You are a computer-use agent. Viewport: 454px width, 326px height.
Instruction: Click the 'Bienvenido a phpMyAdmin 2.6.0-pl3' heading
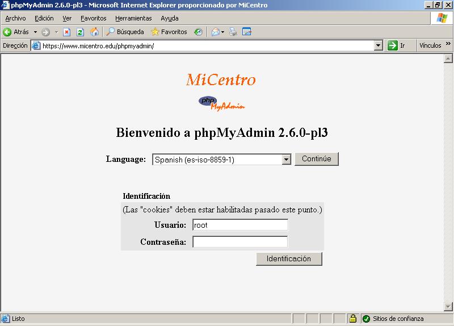tap(222, 133)
